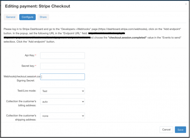The width and height of the screenshot is (190, 138).
Task: Click the "Test/Live mode:" label
Action: [27, 91]
